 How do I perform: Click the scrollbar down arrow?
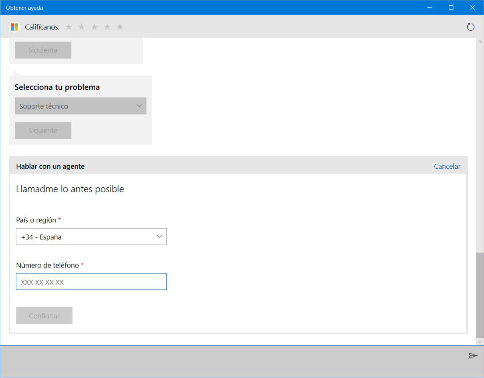pyautogui.click(x=480, y=341)
